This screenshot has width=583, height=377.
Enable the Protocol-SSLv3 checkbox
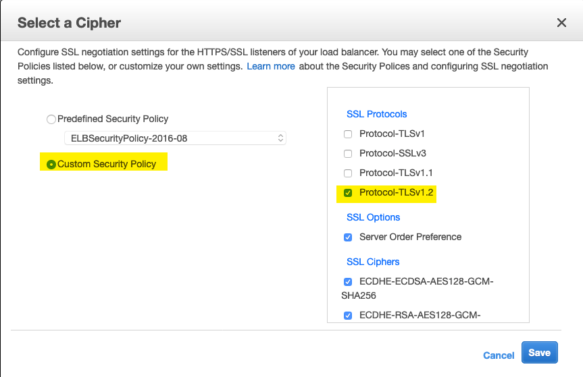[x=348, y=154]
